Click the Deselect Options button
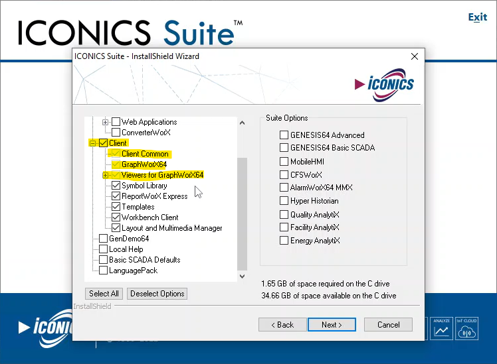The height and width of the screenshot is (364, 497). (x=157, y=294)
